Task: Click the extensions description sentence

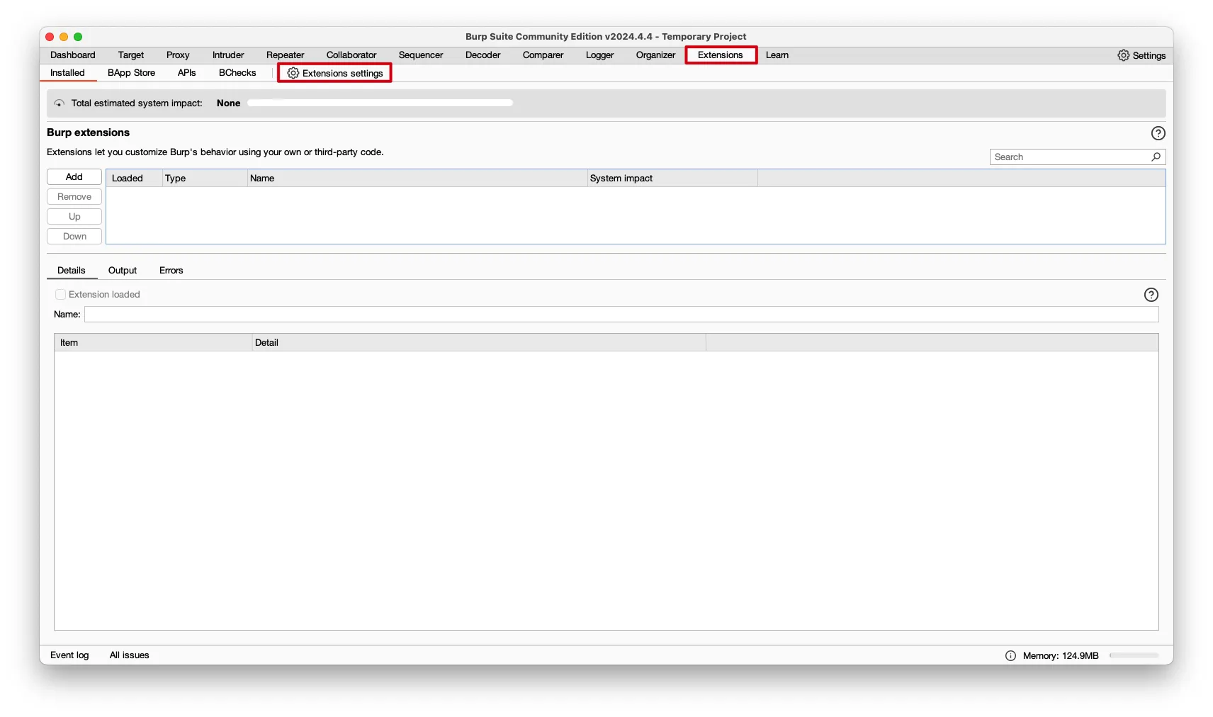Action: coord(215,152)
